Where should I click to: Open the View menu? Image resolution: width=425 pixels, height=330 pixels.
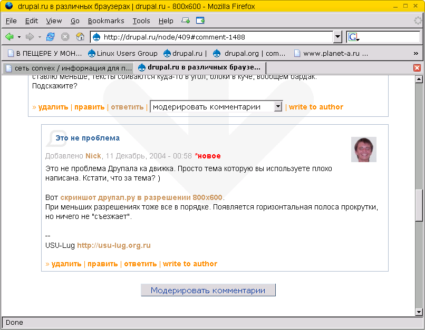pyautogui.click(x=54, y=21)
